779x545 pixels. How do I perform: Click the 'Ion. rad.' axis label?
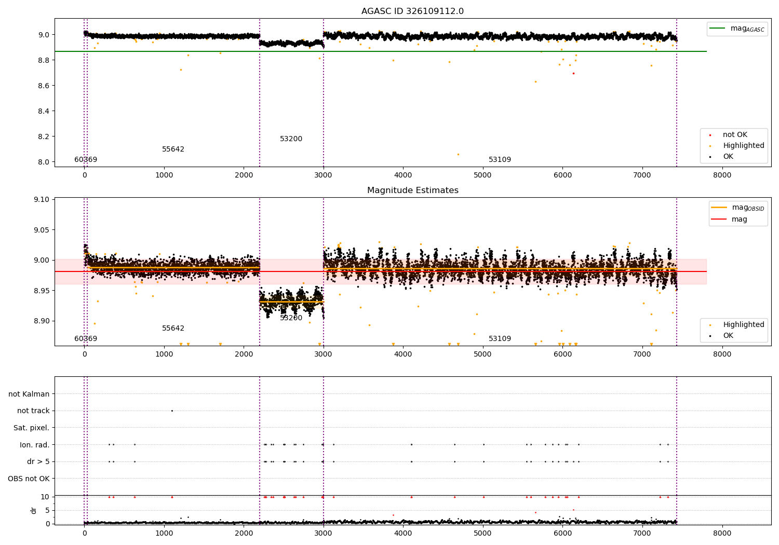(35, 445)
